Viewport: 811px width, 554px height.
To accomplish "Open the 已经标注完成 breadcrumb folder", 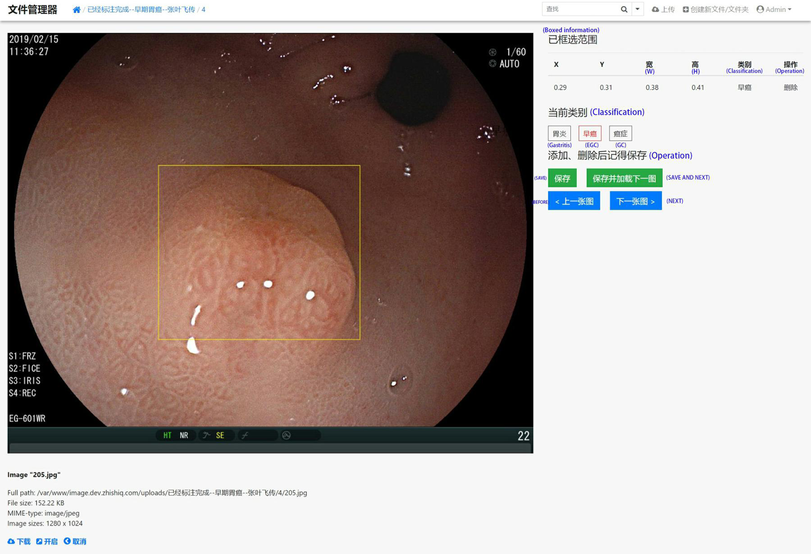I will [141, 10].
